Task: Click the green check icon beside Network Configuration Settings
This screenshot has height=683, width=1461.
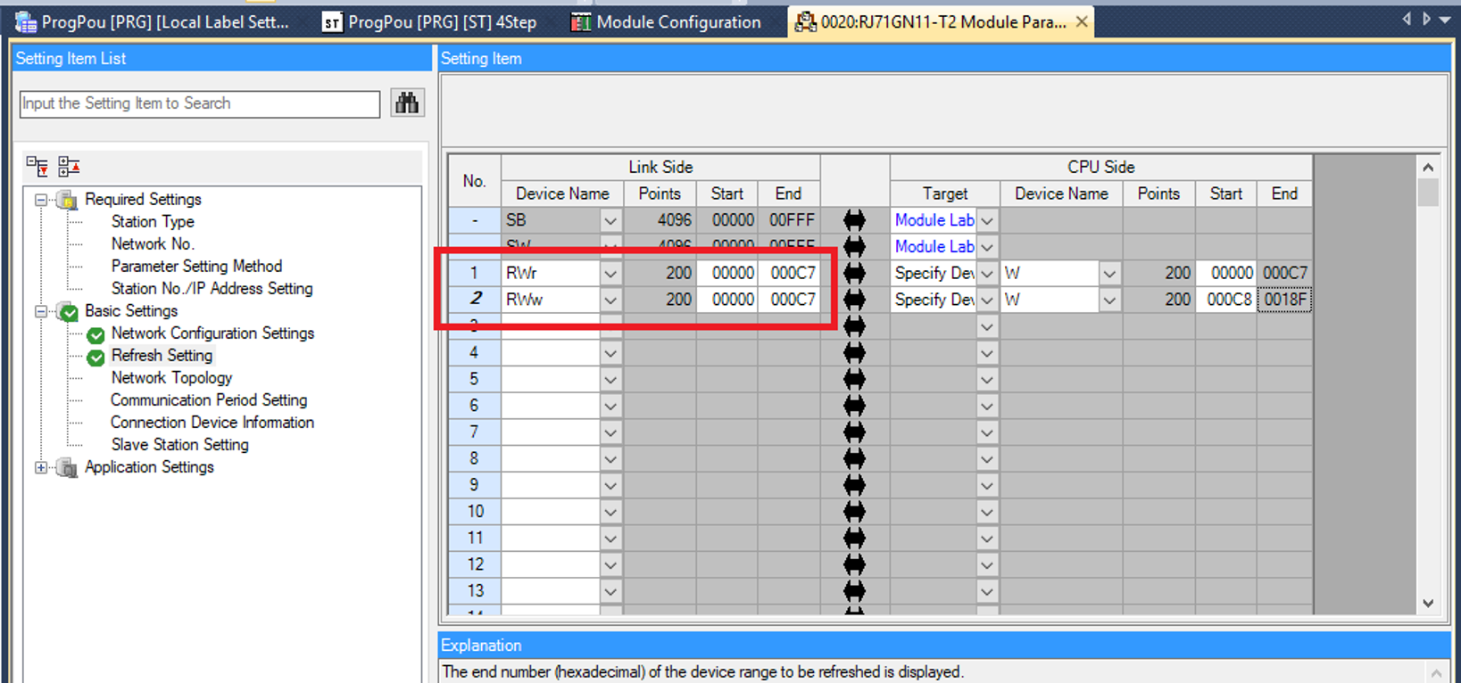Action: tap(95, 334)
